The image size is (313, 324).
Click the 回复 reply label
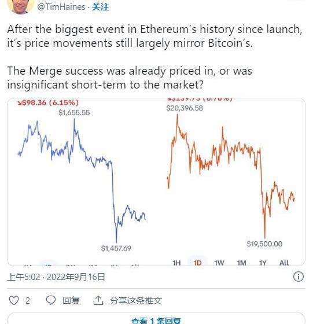[71, 300]
